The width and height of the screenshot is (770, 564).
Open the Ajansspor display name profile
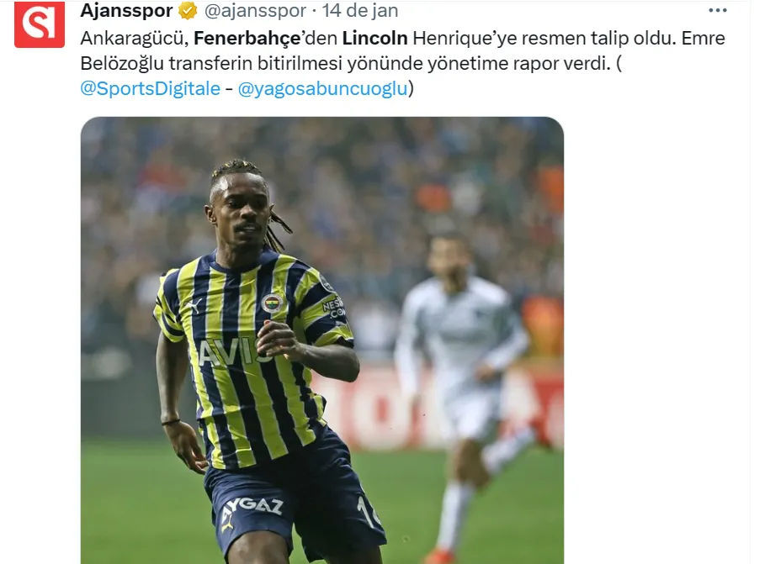click(127, 10)
